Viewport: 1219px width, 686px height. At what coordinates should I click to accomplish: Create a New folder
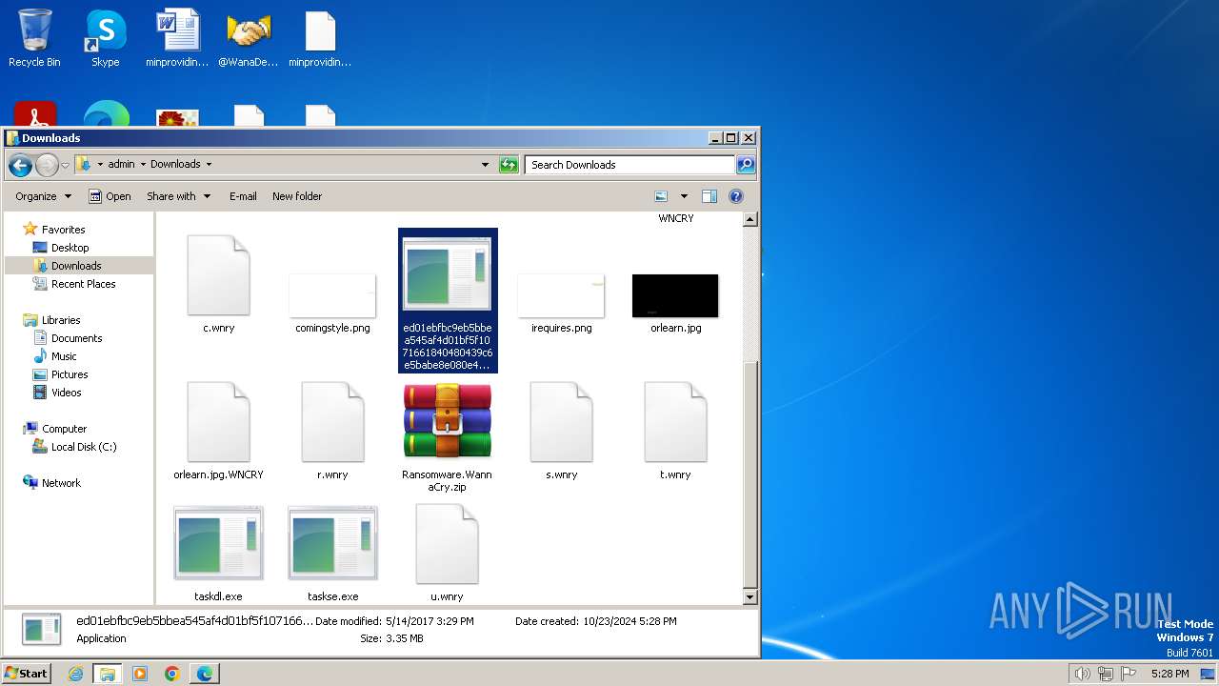tap(297, 196)
